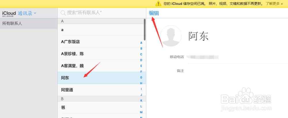Jump to letter M in index
The width and height of the screenshot is (288, 118).
click(x=141, y=112)
